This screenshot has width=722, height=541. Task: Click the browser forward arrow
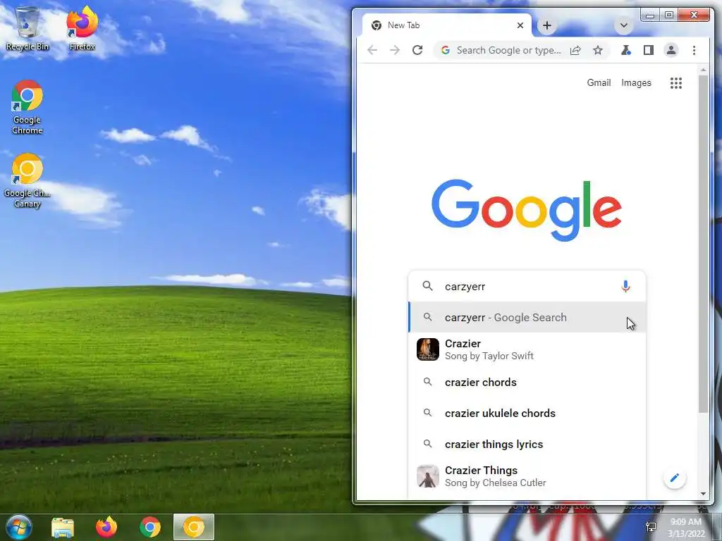pos(395,50)
